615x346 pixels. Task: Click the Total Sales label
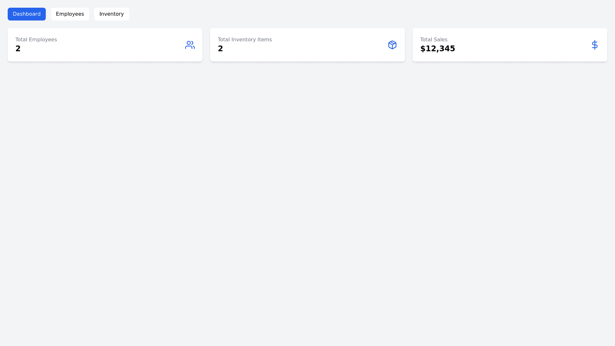coord(434,40)
